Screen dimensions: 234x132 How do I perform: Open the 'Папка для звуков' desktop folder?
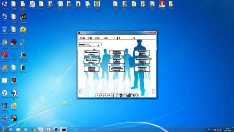14,6
